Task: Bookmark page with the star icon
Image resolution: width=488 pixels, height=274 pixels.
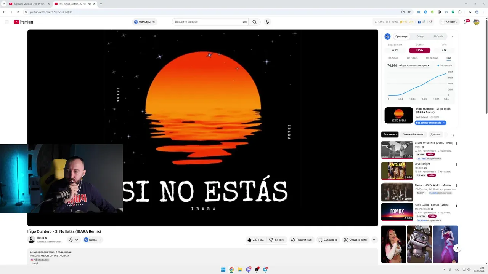Action: tap(409, 12)
